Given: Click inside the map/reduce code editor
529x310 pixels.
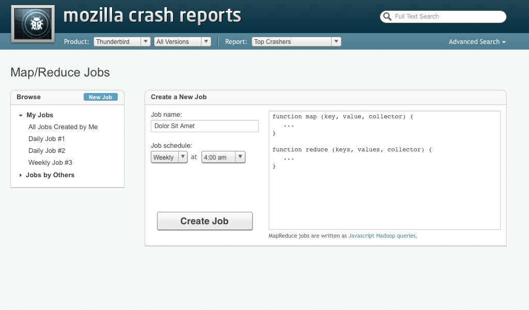Looking at the screenshot, I should pos(384,171).
